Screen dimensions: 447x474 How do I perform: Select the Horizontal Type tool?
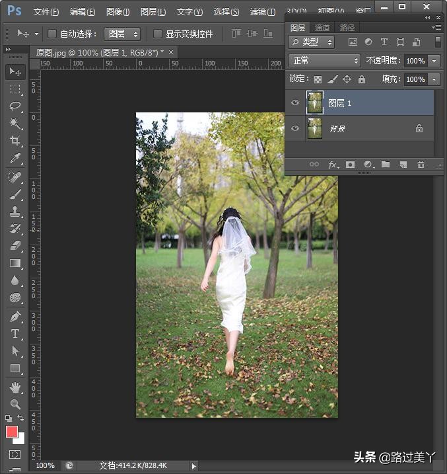click(15, 334)
